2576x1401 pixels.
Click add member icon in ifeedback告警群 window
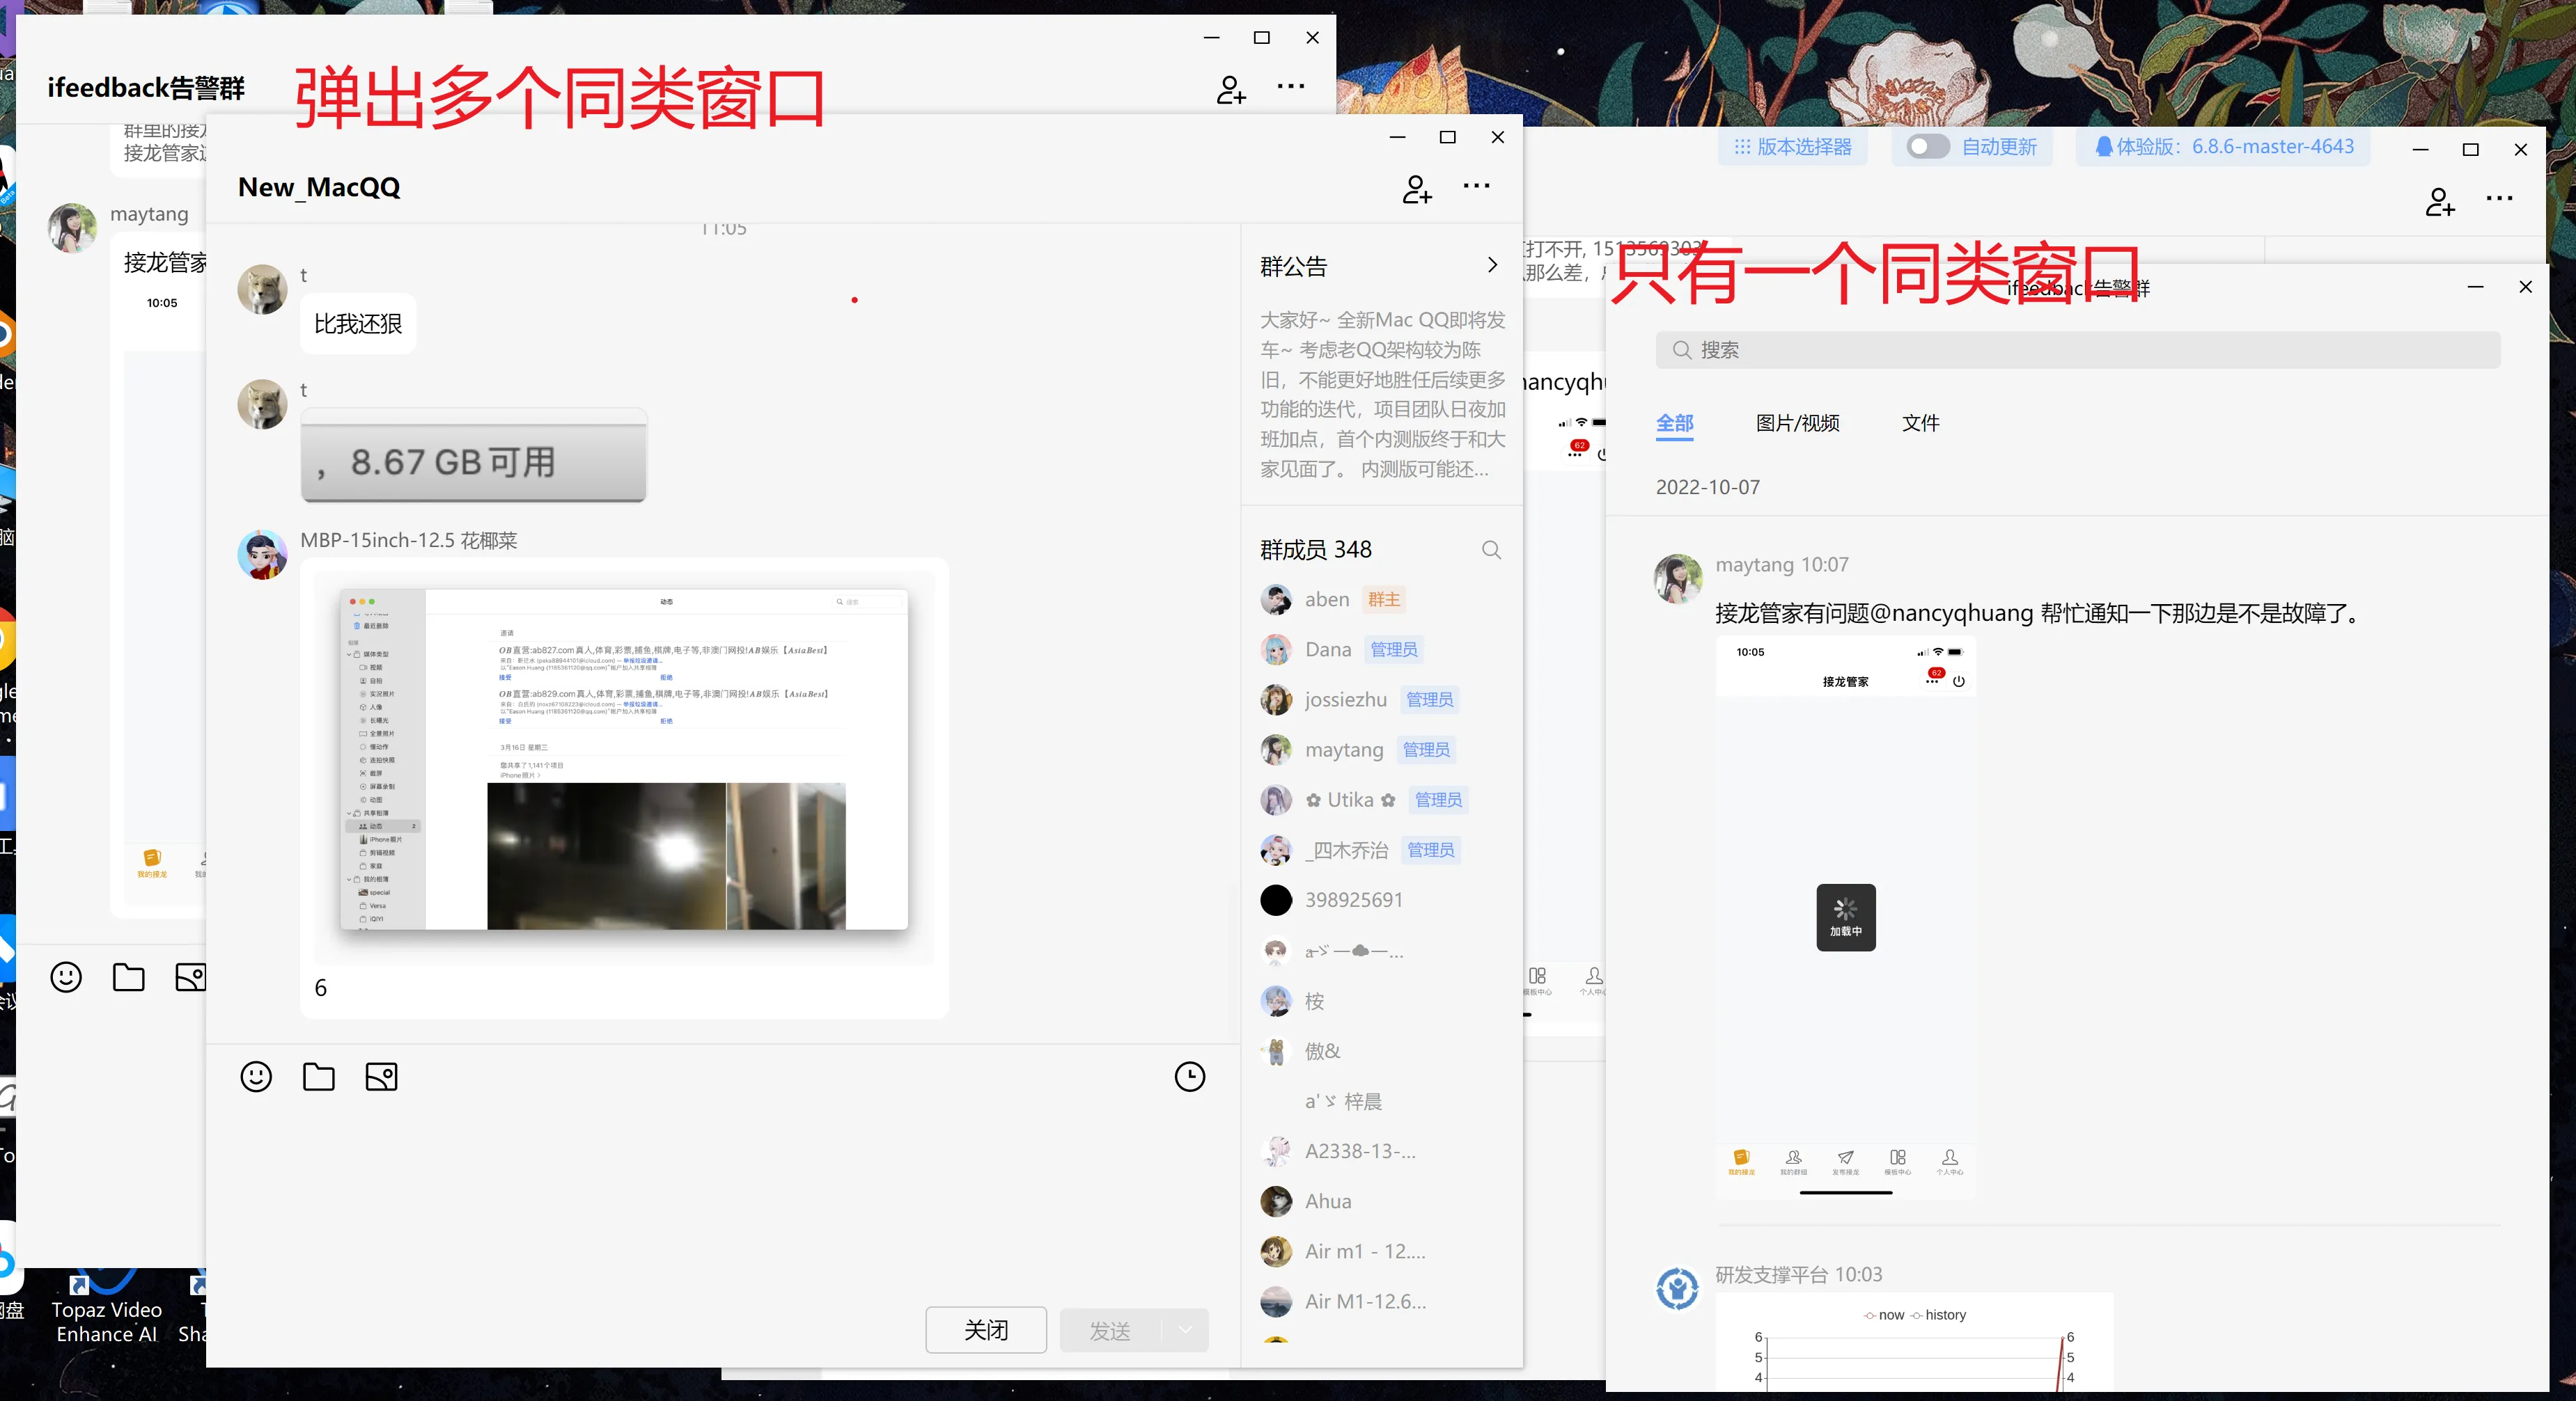pyautogui.click(x=1231, y=89)
